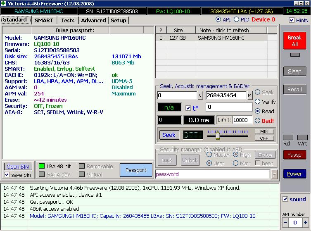Click the temperature value field showing 0
The height and width of the screenshot is (231, 311).
pos(229,107)
